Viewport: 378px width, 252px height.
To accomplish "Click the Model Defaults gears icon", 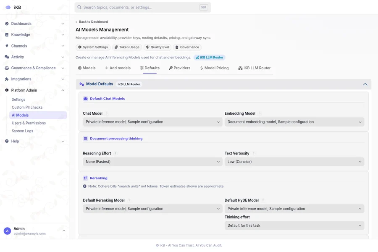I will [x=82, y=84].
